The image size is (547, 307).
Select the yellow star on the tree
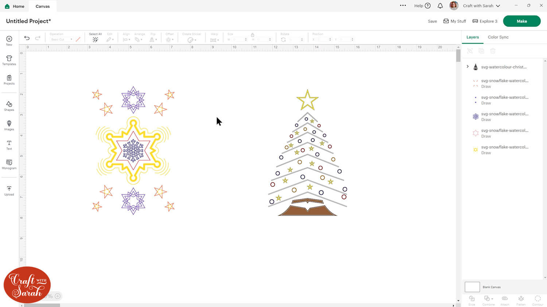[307, 100]
